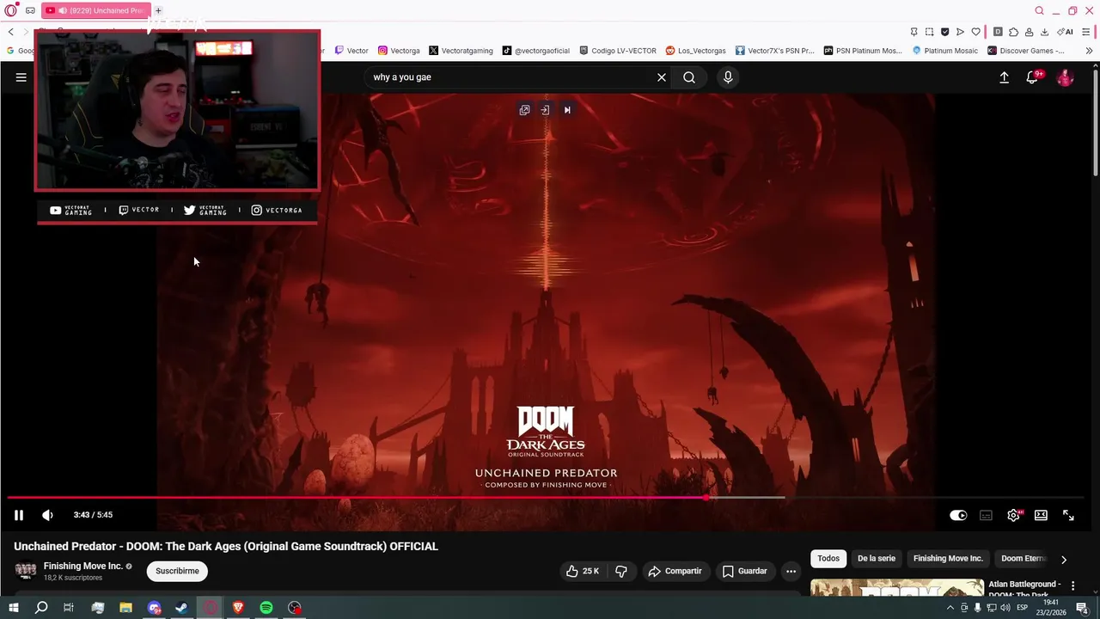Open the account avatar menu
Screen dimensions: 1100x619
click(x=1065, y=77)
